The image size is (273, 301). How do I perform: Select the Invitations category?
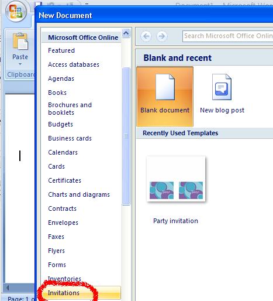pos(81,293)
